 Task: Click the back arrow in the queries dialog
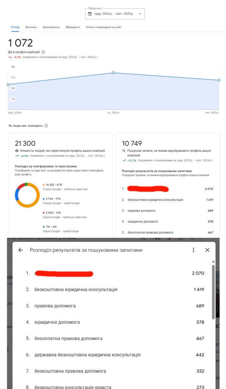(x=20, y=250)
